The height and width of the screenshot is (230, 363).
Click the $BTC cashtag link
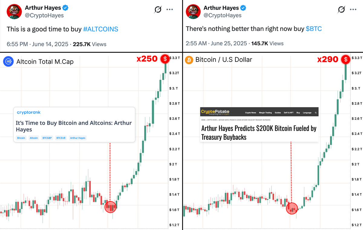[x=314, y=28]
